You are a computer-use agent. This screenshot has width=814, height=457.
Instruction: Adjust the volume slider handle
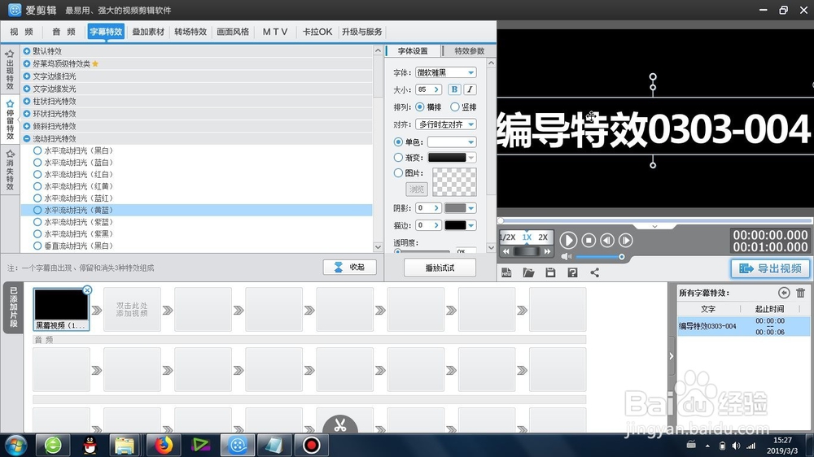pyautogui.click(x=621, y=257)
